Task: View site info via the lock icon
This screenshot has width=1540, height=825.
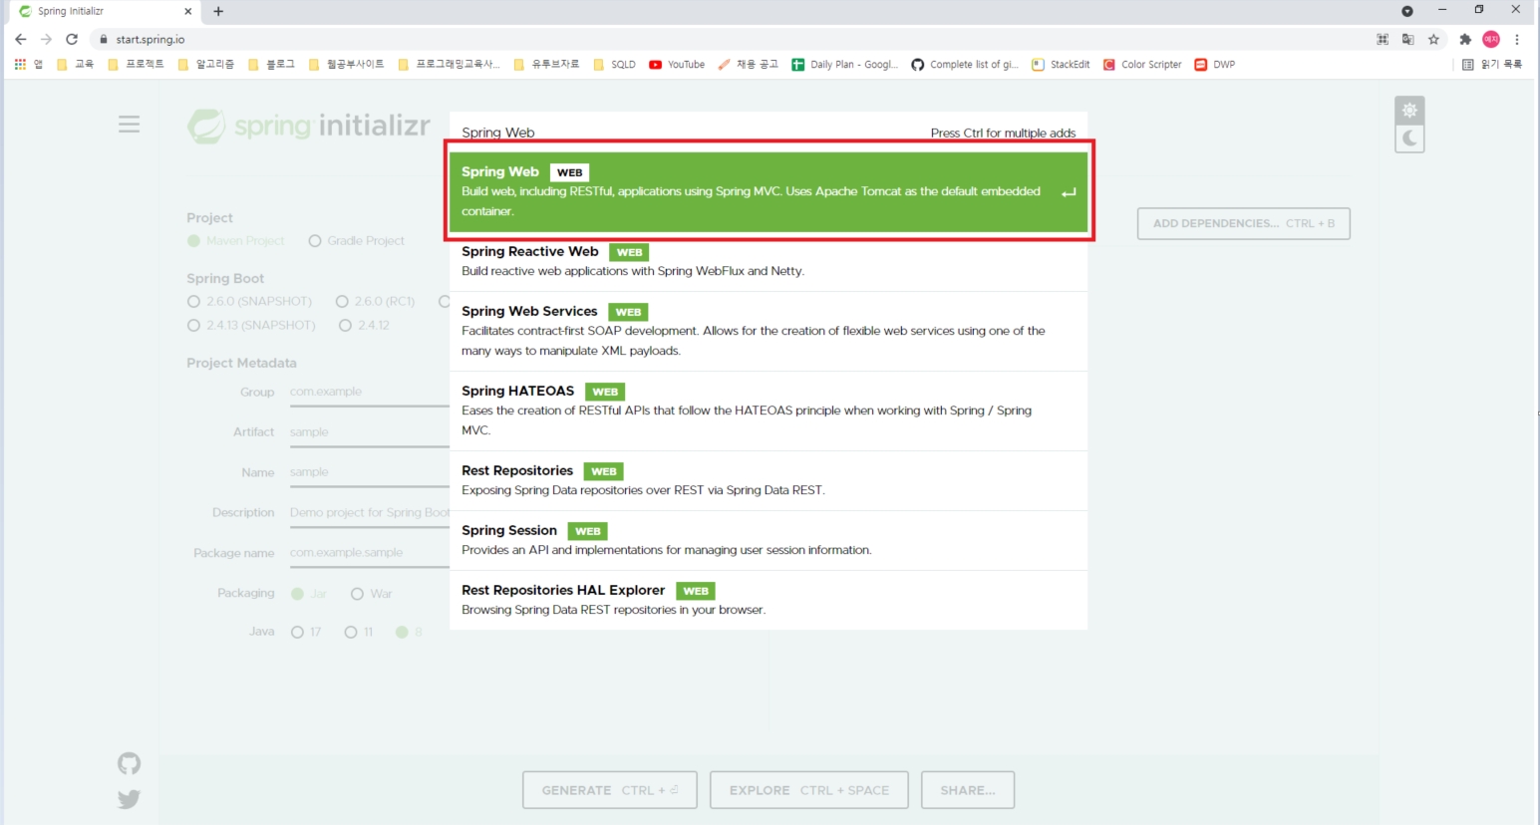Action: coord(104,40)
